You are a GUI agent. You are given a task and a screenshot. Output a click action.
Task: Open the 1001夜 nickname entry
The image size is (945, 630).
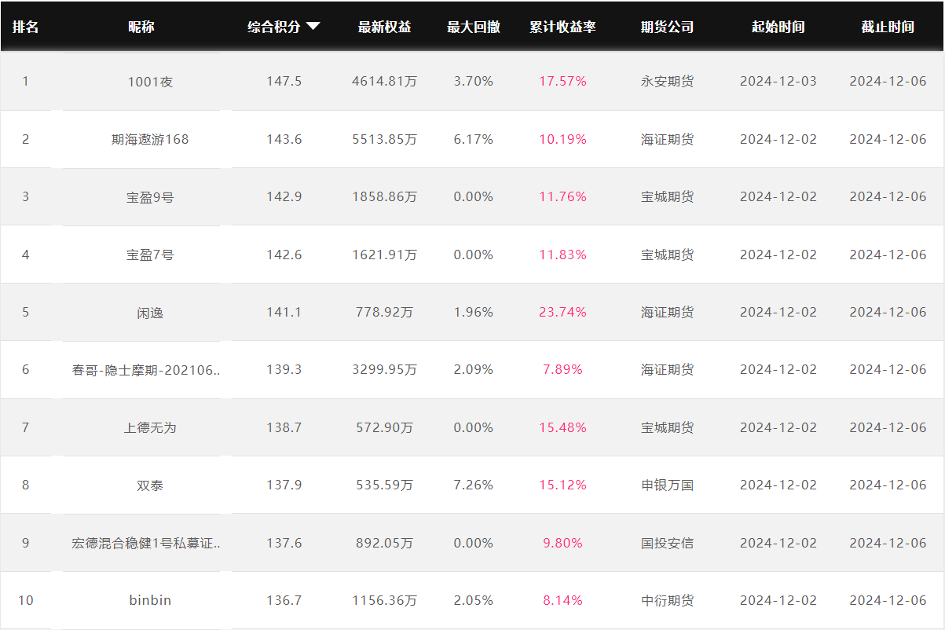pyautogui.click(x=150, y=82)
